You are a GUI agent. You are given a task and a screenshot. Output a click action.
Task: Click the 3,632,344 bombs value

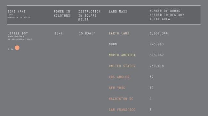(x=159, y=33)
